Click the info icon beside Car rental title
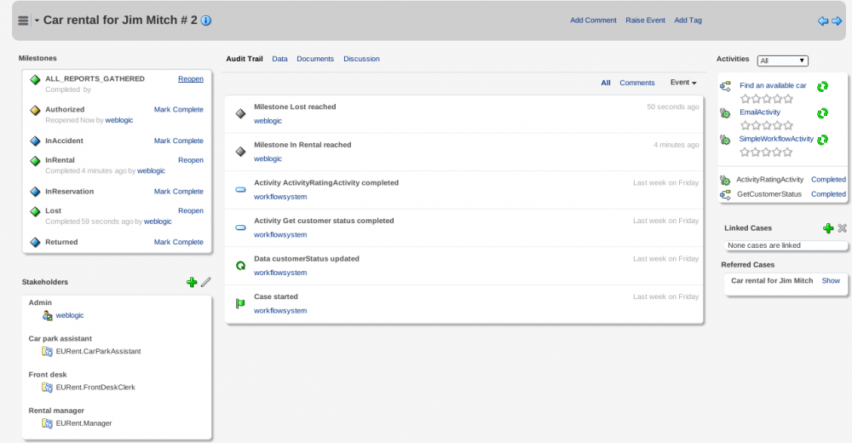The height and width of the screenshot is (443, 852). 206,20
